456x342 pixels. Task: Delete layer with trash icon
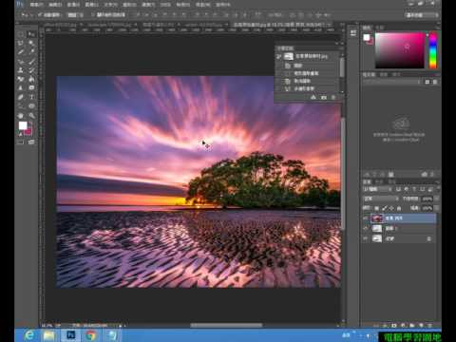[x=429, y=325]
